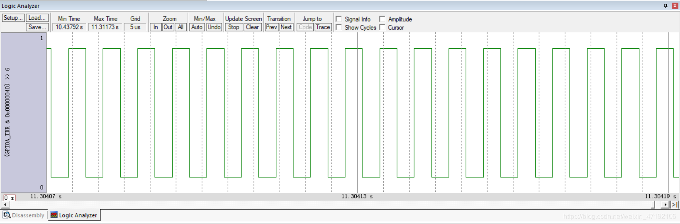
Task: Click the 0 s time field
Action: tap(9, 198)
